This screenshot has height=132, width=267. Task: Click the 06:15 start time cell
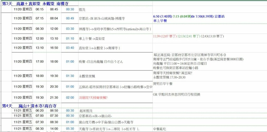(40, 9)
